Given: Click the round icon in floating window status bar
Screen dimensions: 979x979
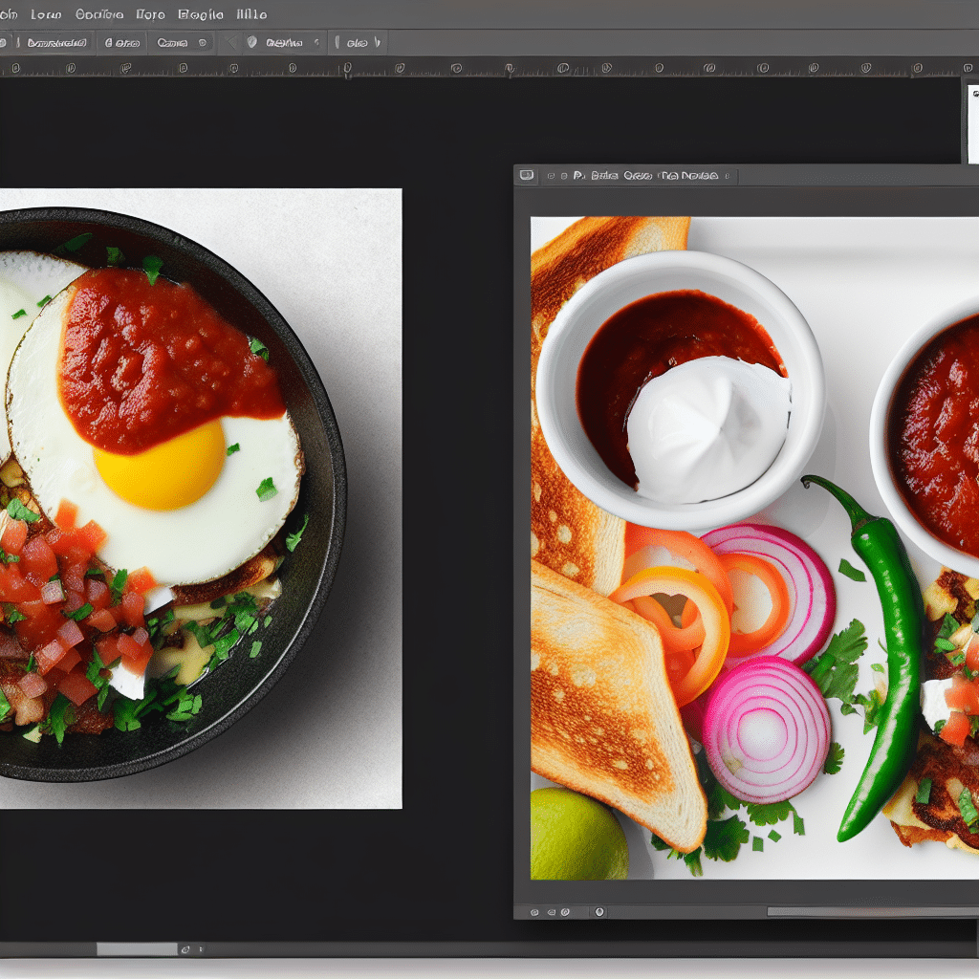Looking at the screenshot, I should click(x=599, y=912).
